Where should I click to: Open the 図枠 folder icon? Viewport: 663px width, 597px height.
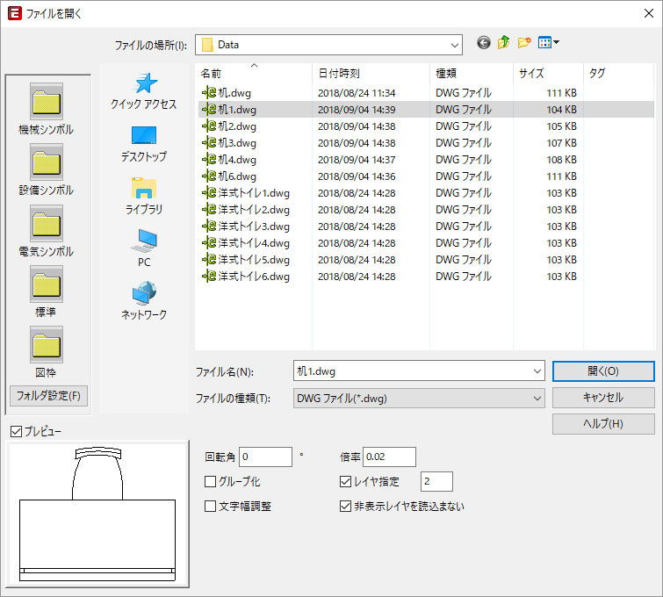coord(46,345)
